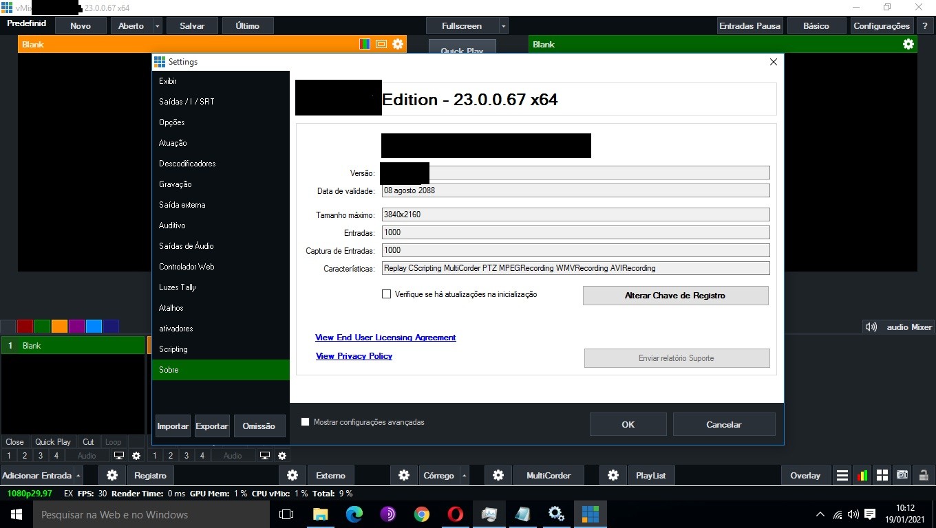
Task: Toggle Loop on the Blank input
Action: (x=113, y=442)
